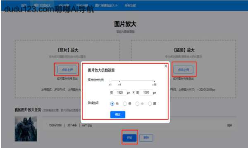Set the magnification slider to x16 mark

(154, 81)
